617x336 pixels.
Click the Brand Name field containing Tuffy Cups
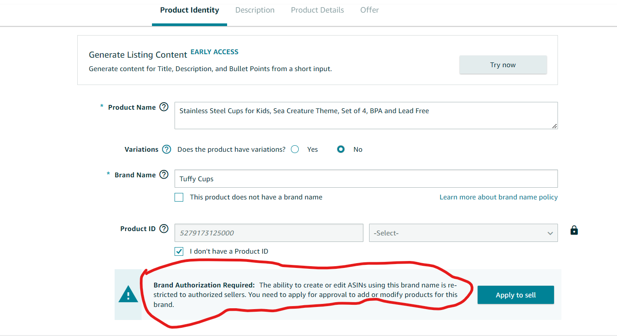pyautogui.click(x=366, y=179)
